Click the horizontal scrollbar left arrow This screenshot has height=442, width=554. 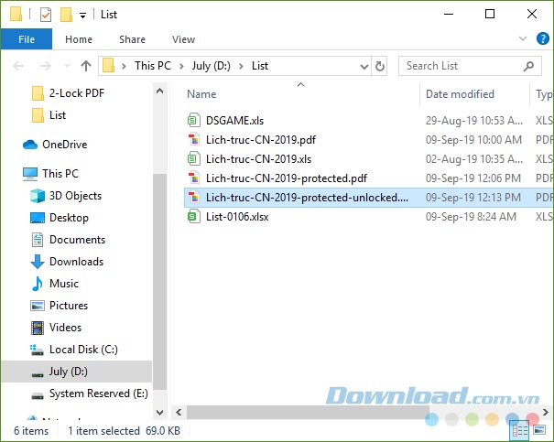(179, 413)
